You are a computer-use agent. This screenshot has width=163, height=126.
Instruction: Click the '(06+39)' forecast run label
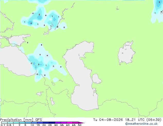[x=154, y=120]
